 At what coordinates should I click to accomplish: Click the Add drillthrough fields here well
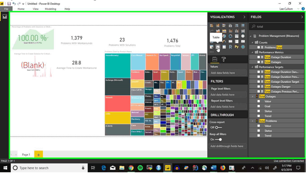pos(227,146)
